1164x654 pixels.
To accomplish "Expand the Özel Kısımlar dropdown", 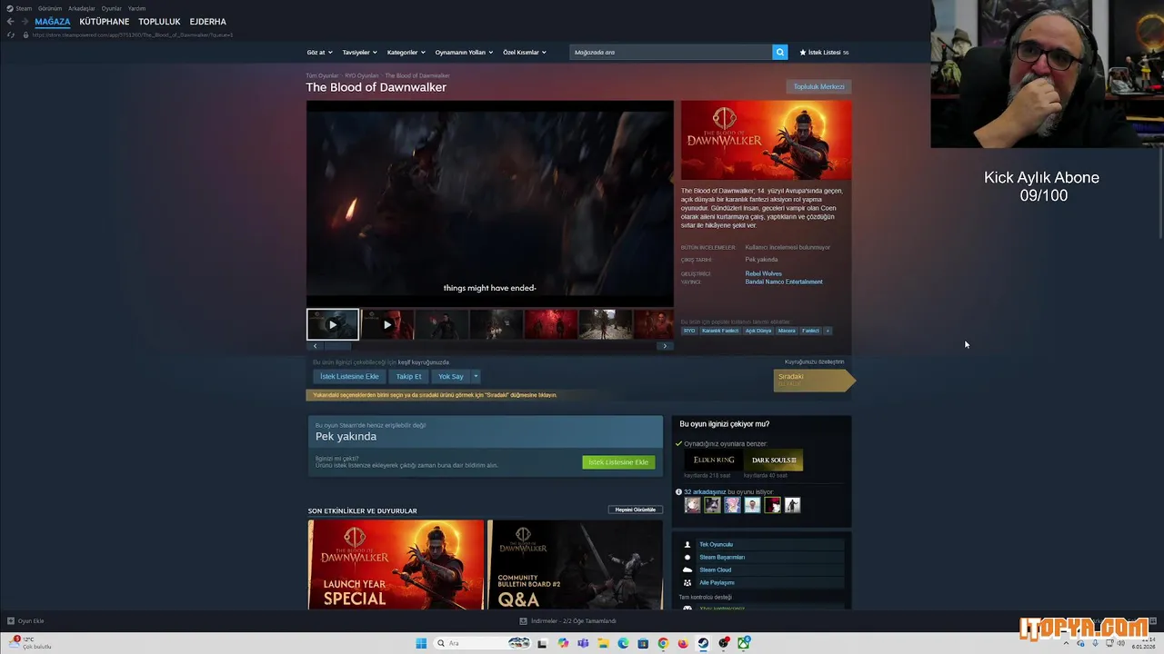I will click(525, 52).
